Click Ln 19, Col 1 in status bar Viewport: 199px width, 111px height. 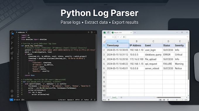tap(62, 100)
